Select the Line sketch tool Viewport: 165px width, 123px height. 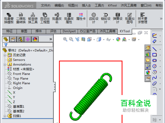coord(154,49)
